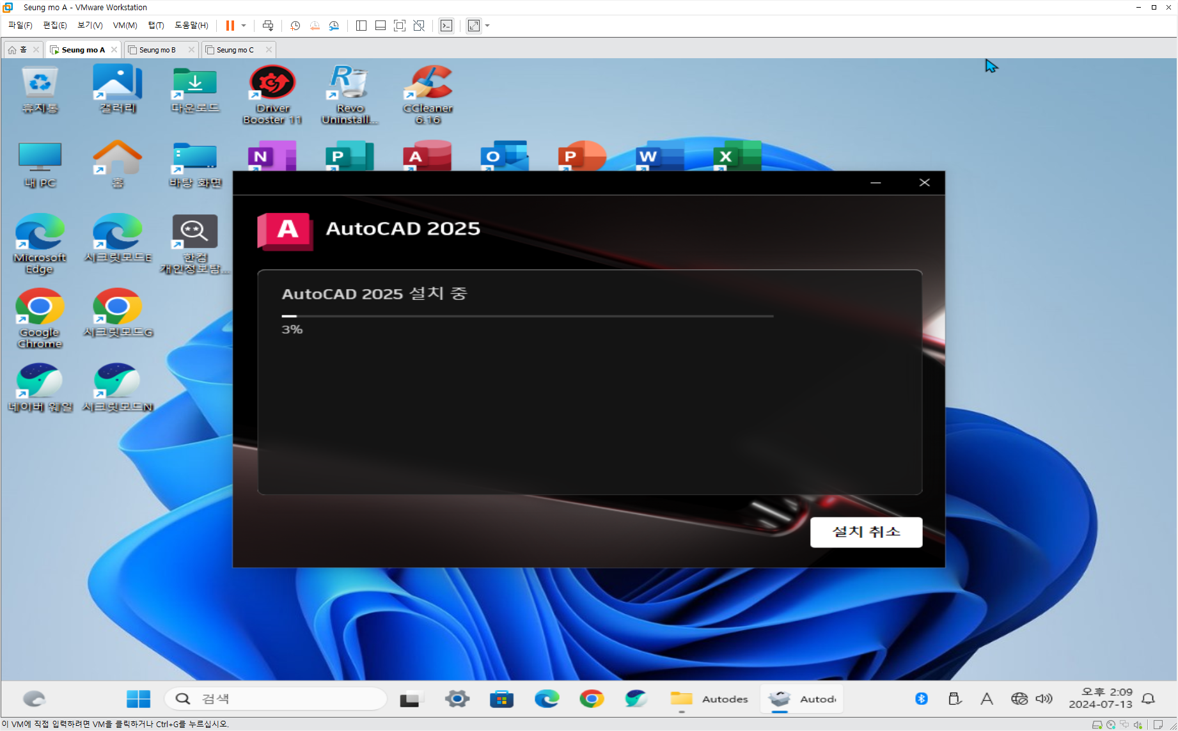Viewport: 1178px width, 731px height.
Task: Open the Windows Start menu
Action: click(x=138, y=699)
